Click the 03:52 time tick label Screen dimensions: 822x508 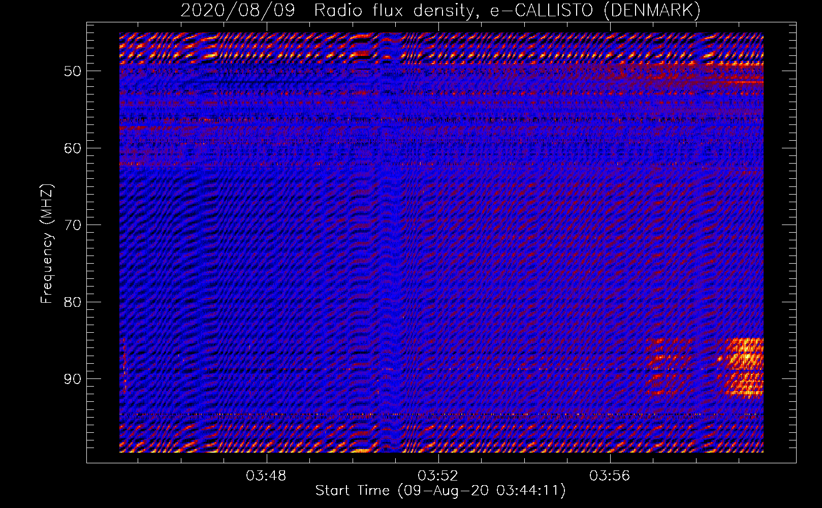click(438, 475)
